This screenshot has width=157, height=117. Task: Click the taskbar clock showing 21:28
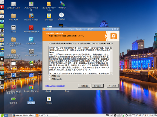pyautogui.click(x=144, y=115)
